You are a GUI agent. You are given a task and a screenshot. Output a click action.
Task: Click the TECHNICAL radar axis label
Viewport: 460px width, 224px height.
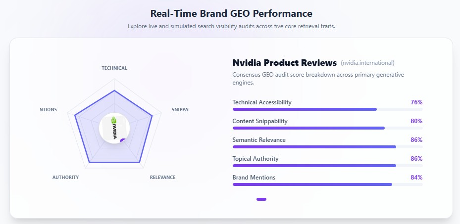114,68
